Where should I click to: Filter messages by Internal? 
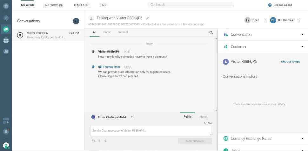click(x=123, y=32)
